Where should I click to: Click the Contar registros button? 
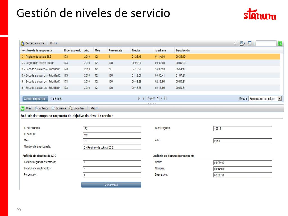(35, 99)
